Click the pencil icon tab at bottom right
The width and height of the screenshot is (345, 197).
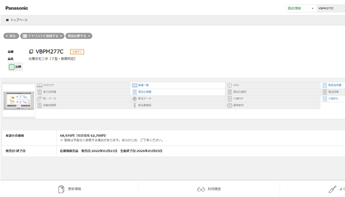click(x=332, y=189)
